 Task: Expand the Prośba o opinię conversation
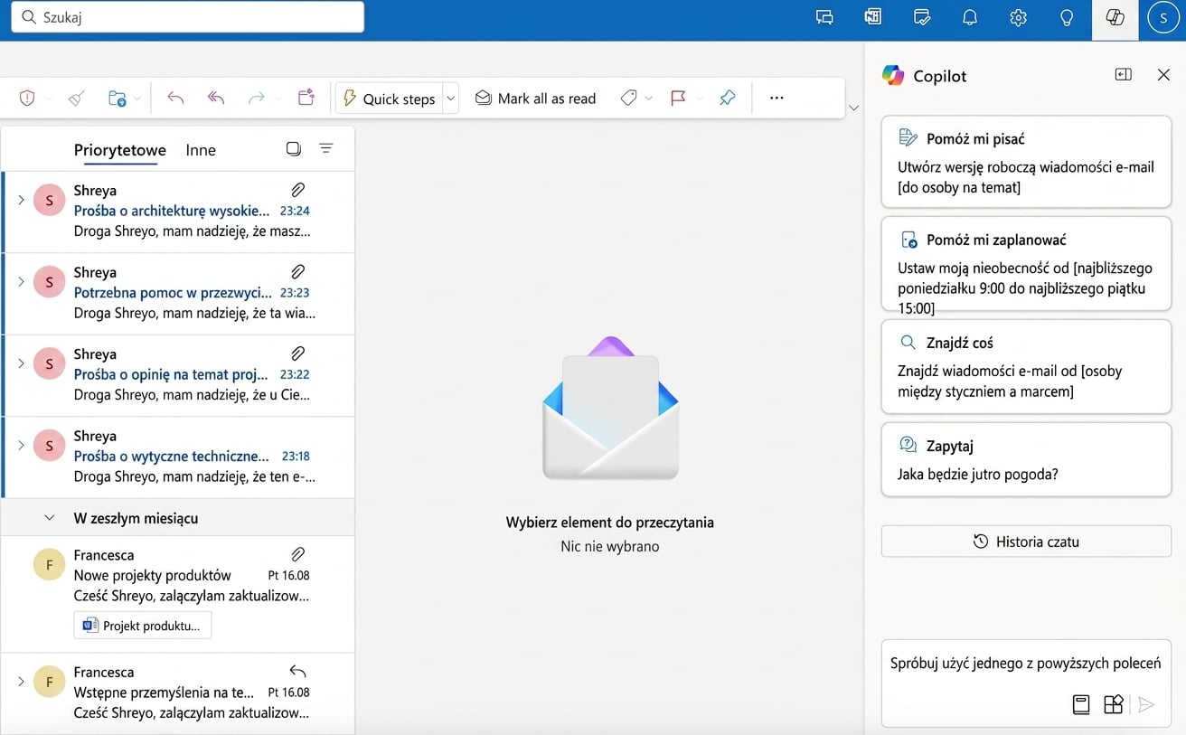pyautogui.click(x=21, y=363)
